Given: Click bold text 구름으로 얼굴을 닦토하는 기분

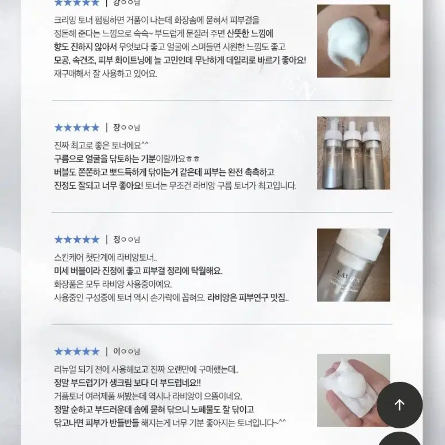Looking at the screenshot, I should (x=105, y=159).
